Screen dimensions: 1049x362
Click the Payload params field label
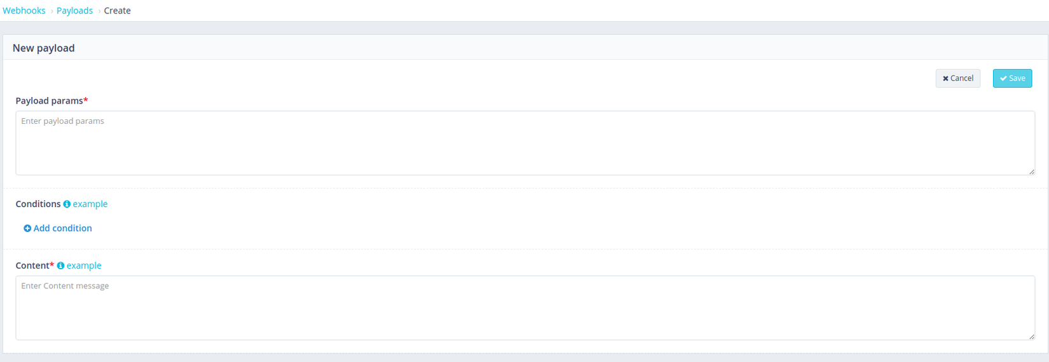[x=49, y=101]
